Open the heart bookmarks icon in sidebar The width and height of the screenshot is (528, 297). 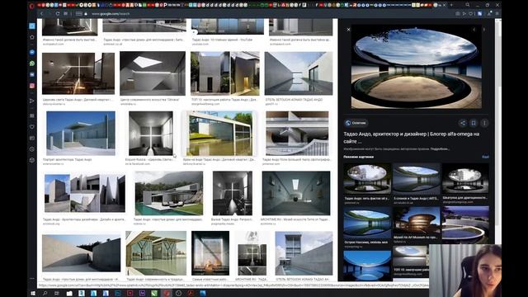coord(32,126)
